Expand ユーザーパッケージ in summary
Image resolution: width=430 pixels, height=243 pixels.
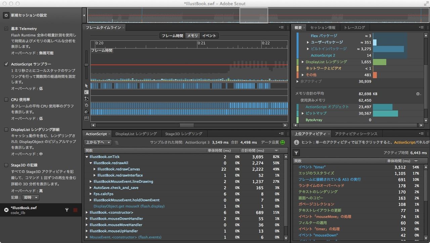point(308,42)
